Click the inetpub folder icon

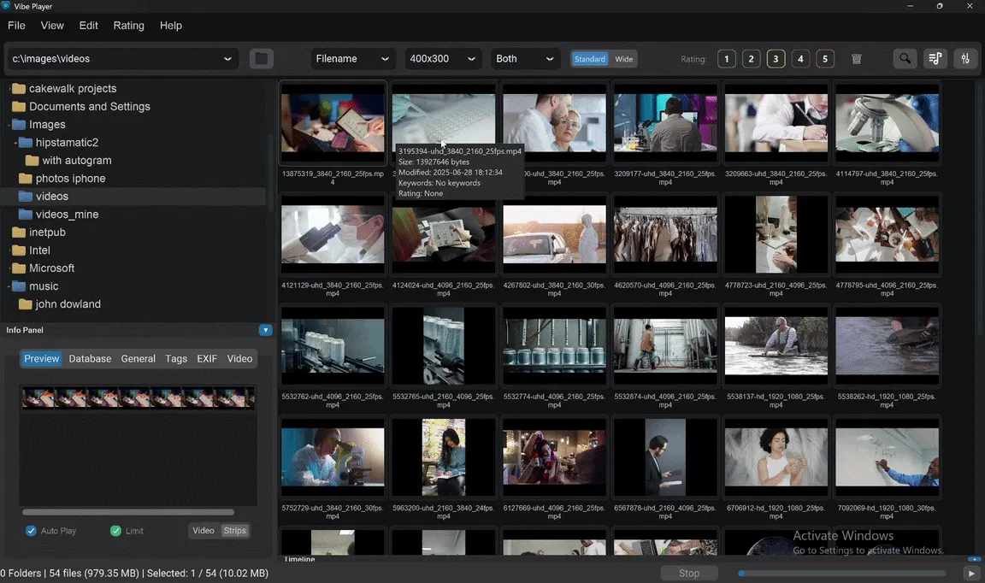(19, 233)
